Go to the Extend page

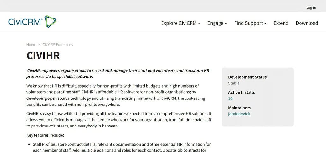[x=281, y=23]
